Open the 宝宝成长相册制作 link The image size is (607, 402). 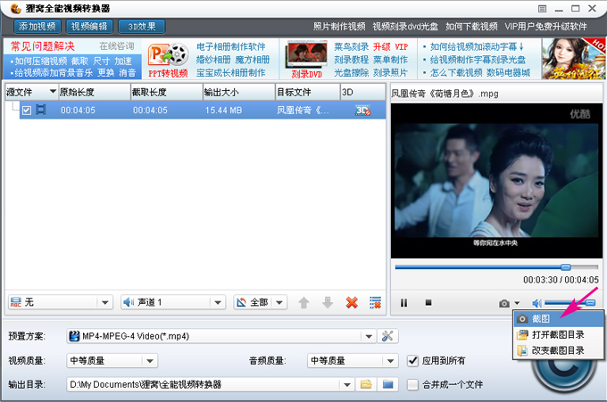pyautogui.click(x=230, y=73)
